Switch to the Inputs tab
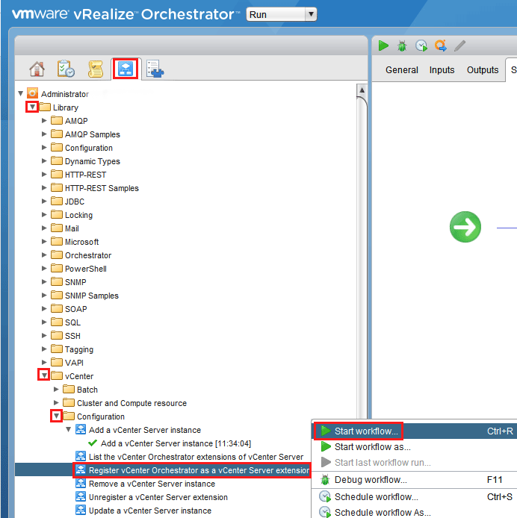The height and width of the screenshot is (518, 517). click(x=442, y=69)
